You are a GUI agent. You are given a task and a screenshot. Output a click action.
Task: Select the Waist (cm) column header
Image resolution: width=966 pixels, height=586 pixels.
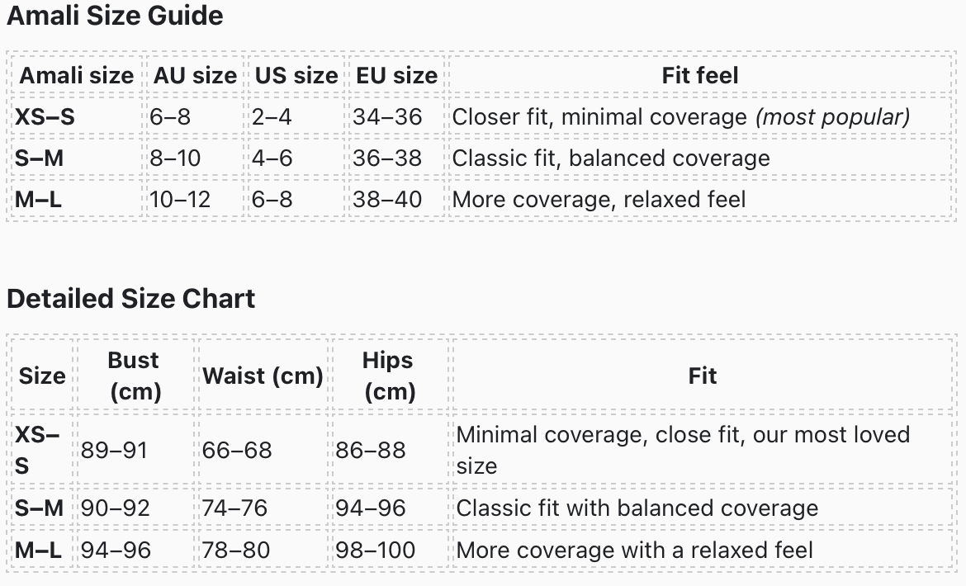point(263,376)
